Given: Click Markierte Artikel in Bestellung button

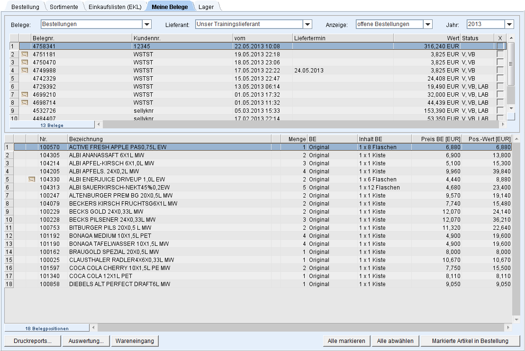Looking at the screenshot, I should click(470, 341).
